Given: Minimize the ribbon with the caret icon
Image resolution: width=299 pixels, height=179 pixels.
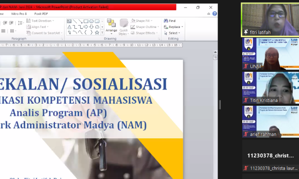Looking at the screenshot, I should point(208,13).
